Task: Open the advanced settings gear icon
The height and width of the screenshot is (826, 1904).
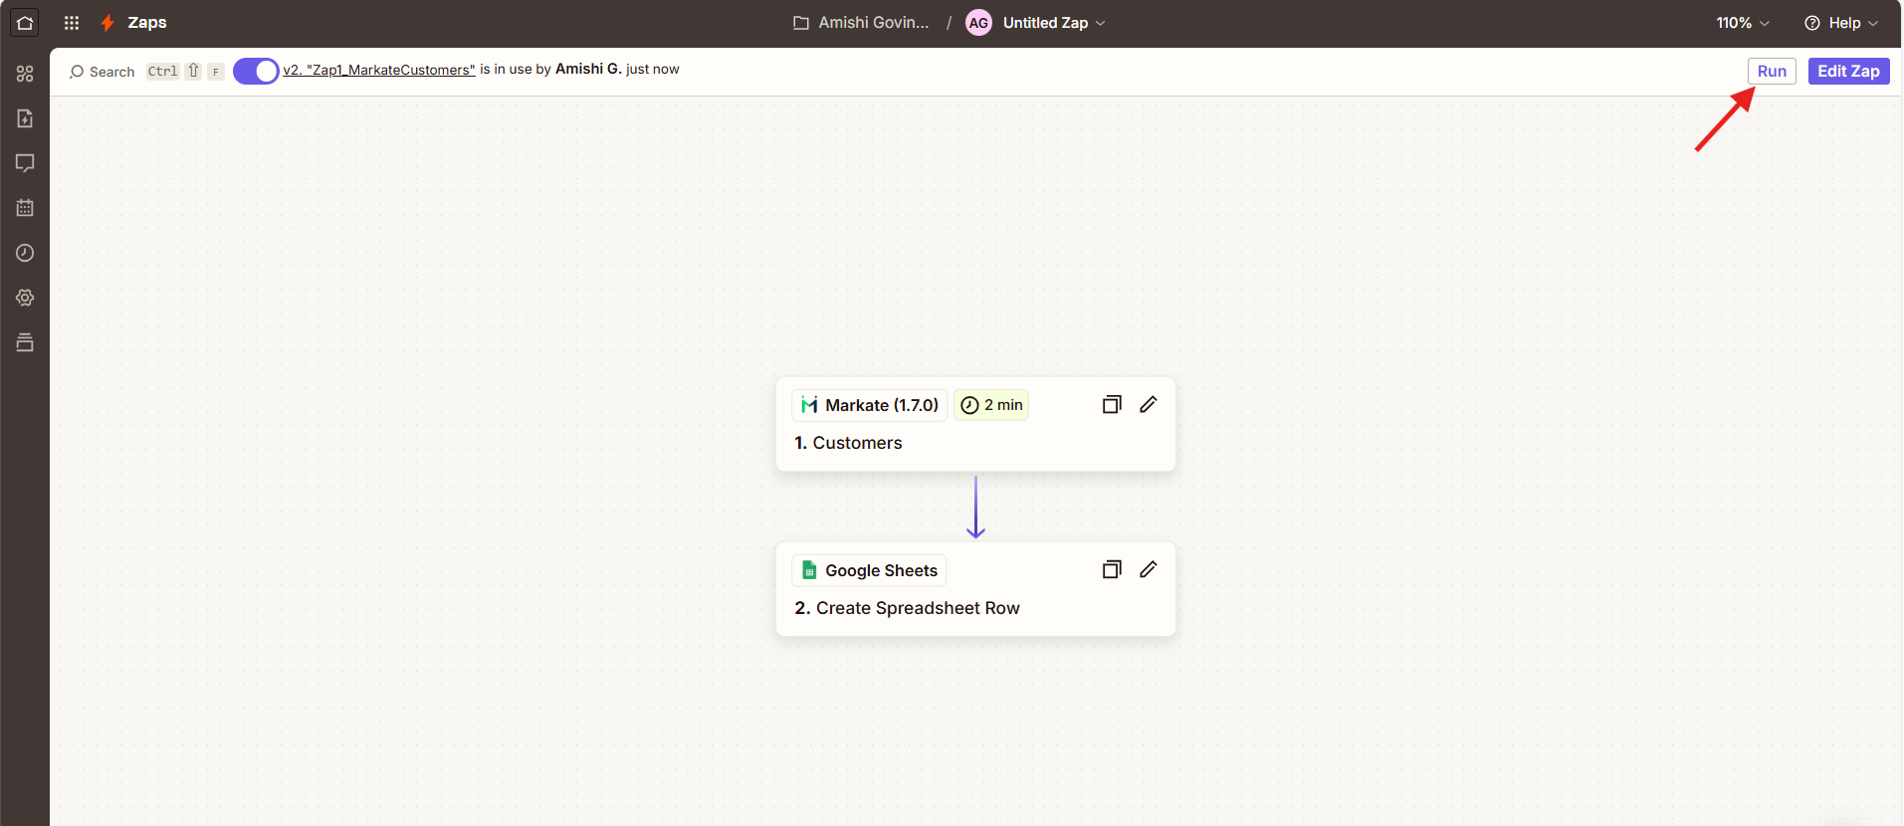Action: [25, 298]
